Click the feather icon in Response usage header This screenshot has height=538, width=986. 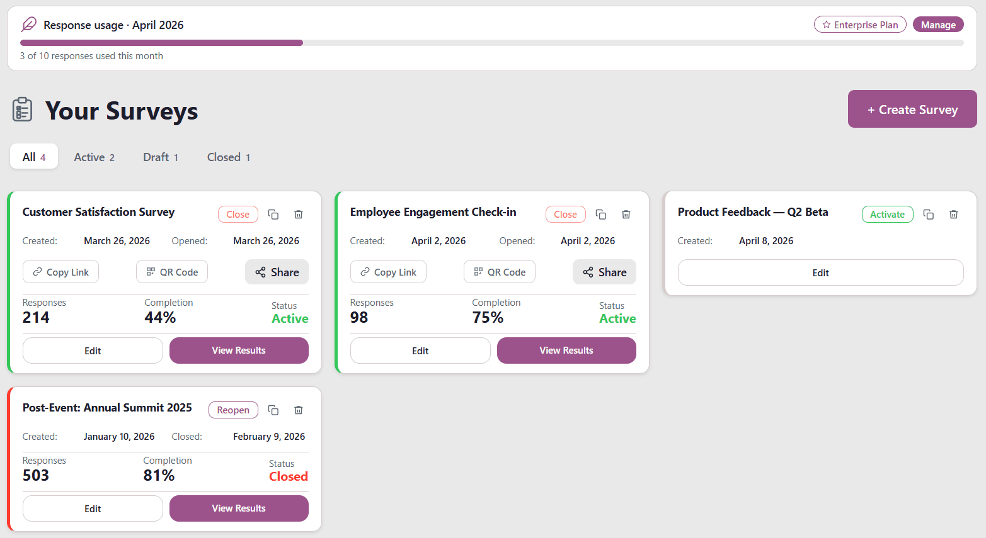point(28,24)
